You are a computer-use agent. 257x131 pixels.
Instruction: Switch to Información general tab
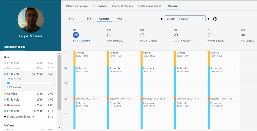coord(77,6)
